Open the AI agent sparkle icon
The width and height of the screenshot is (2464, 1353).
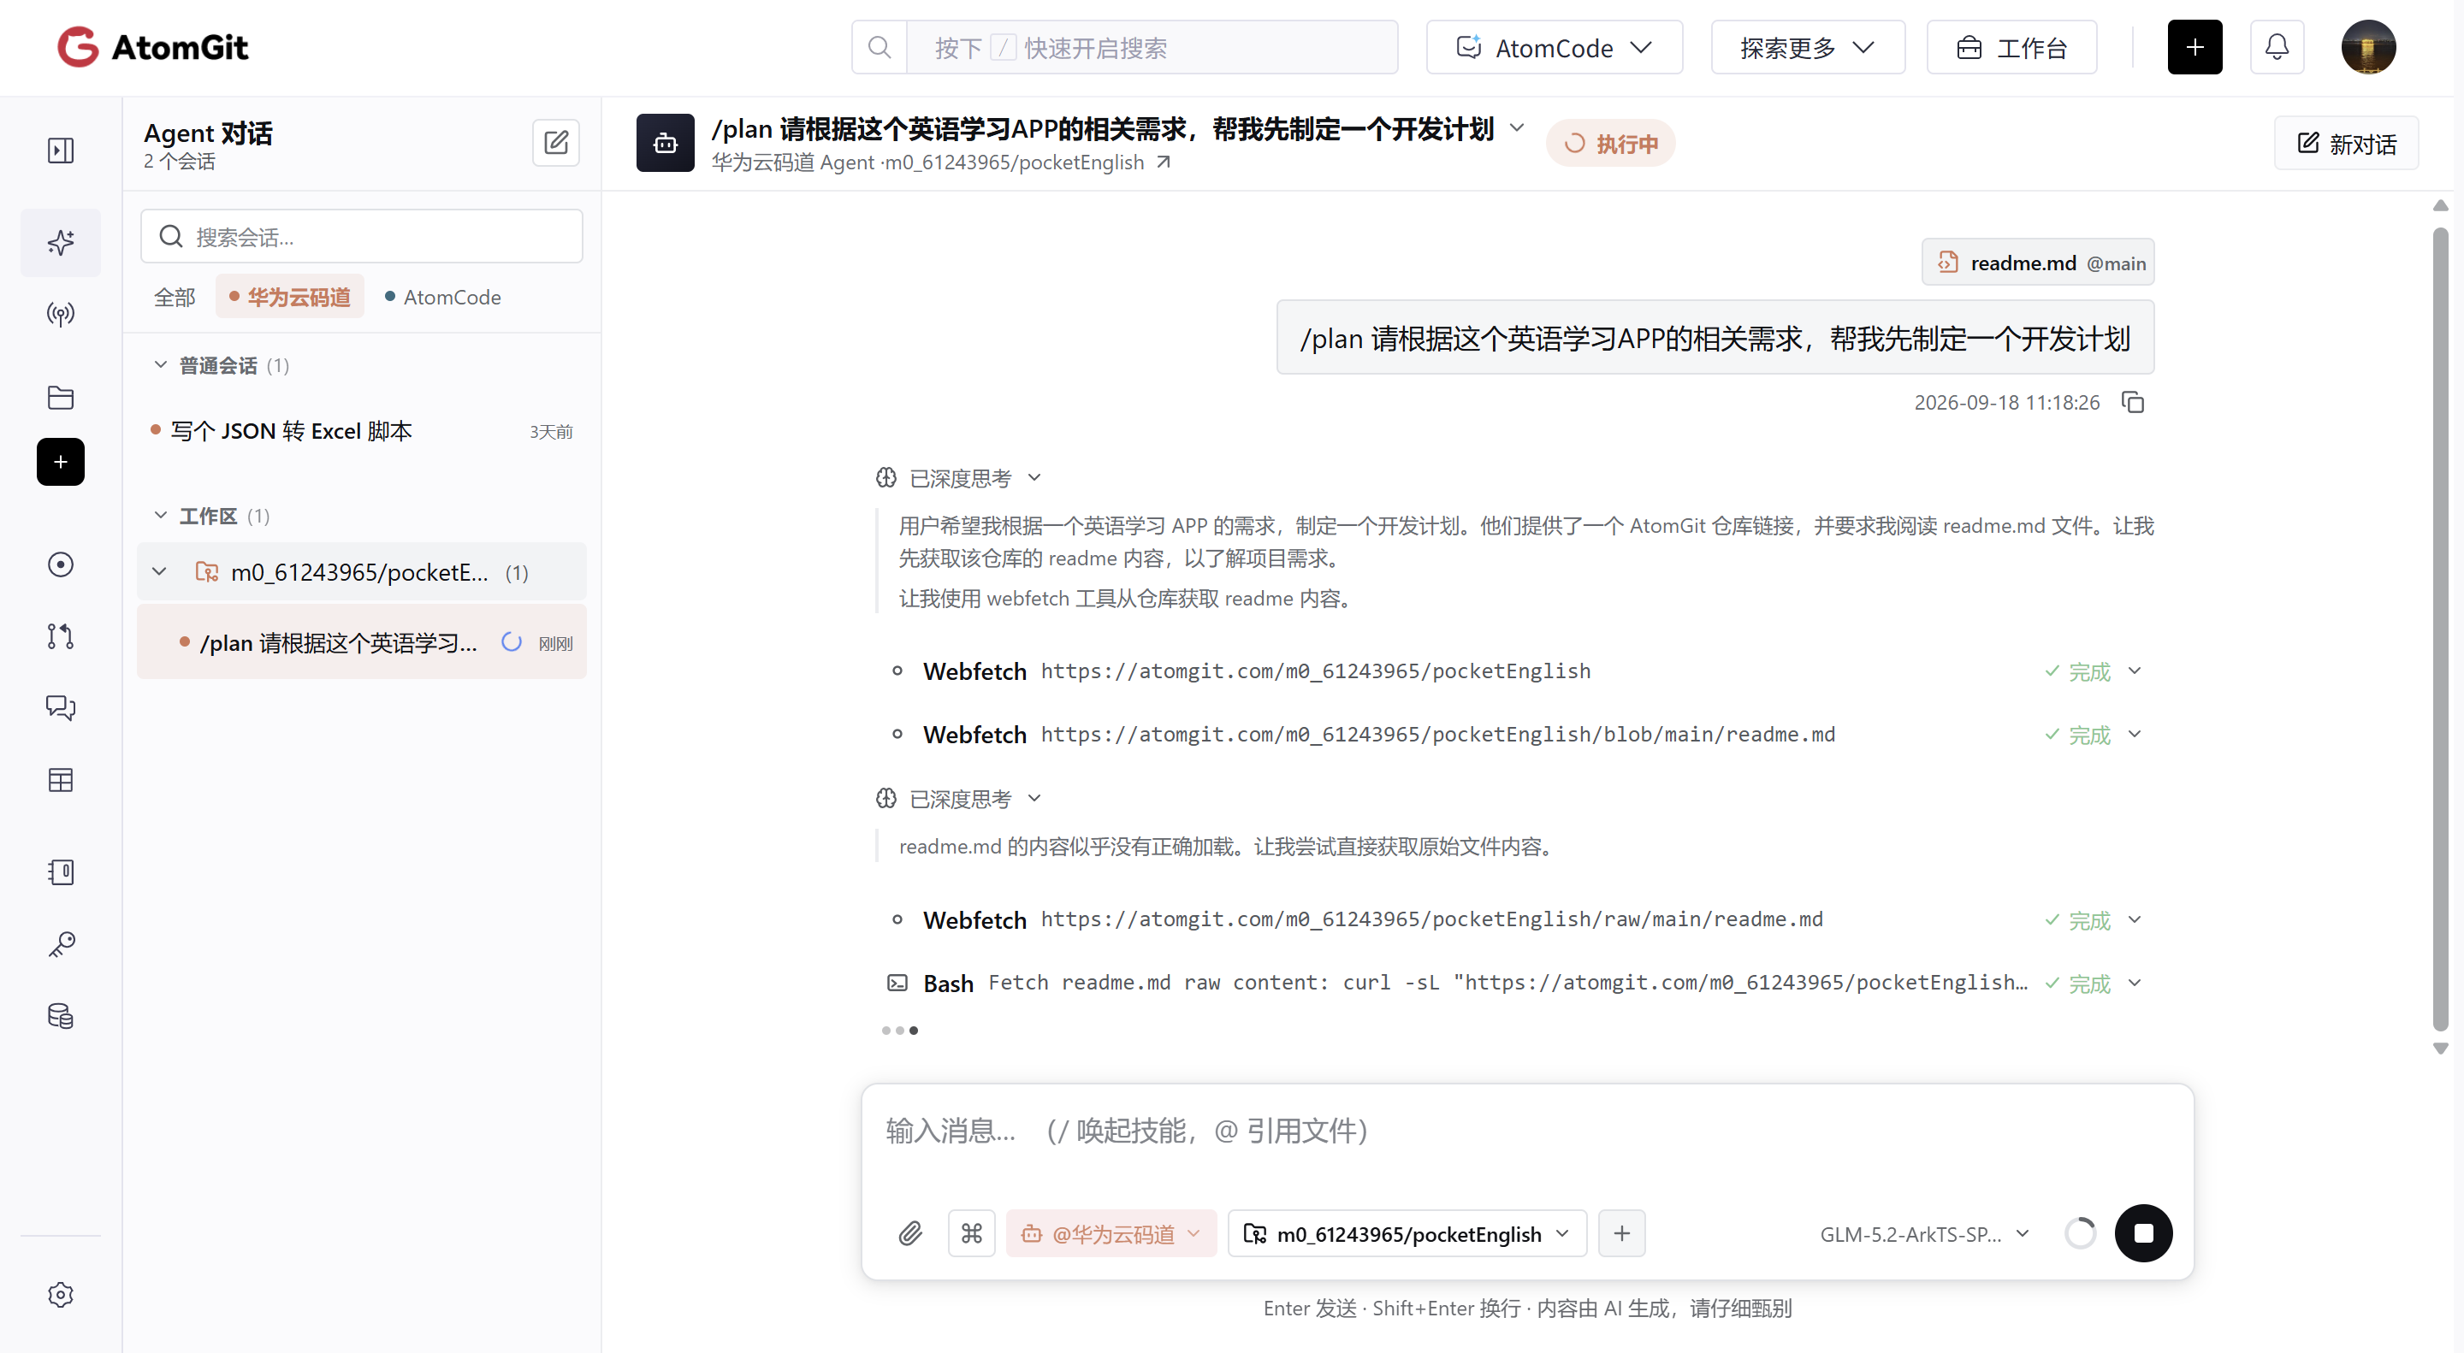60,243
